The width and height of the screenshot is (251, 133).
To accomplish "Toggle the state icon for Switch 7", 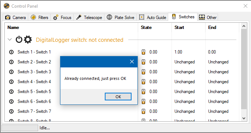I will click(143, 111).
